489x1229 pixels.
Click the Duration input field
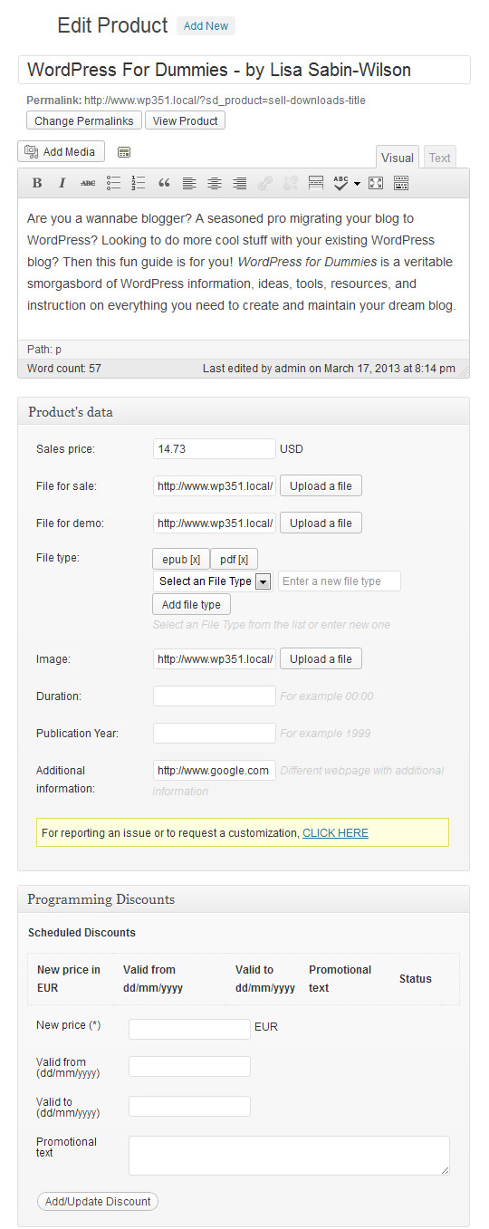[x=215, y=696]
